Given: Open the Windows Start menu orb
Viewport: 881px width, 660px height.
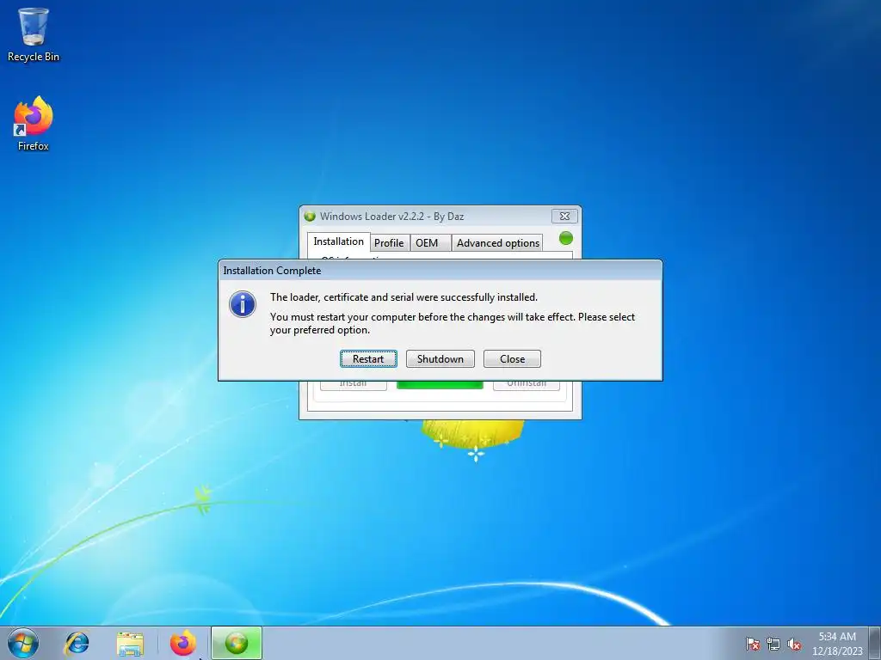Looking at the screenshot, I should (23, 643).
